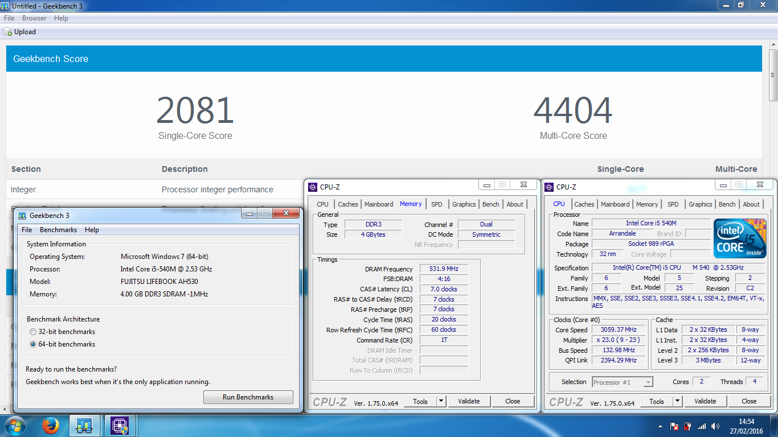Click the Geekbench 3 dialog title icon
The width and height of the screenshot is (778, 437).
(22, 216)
